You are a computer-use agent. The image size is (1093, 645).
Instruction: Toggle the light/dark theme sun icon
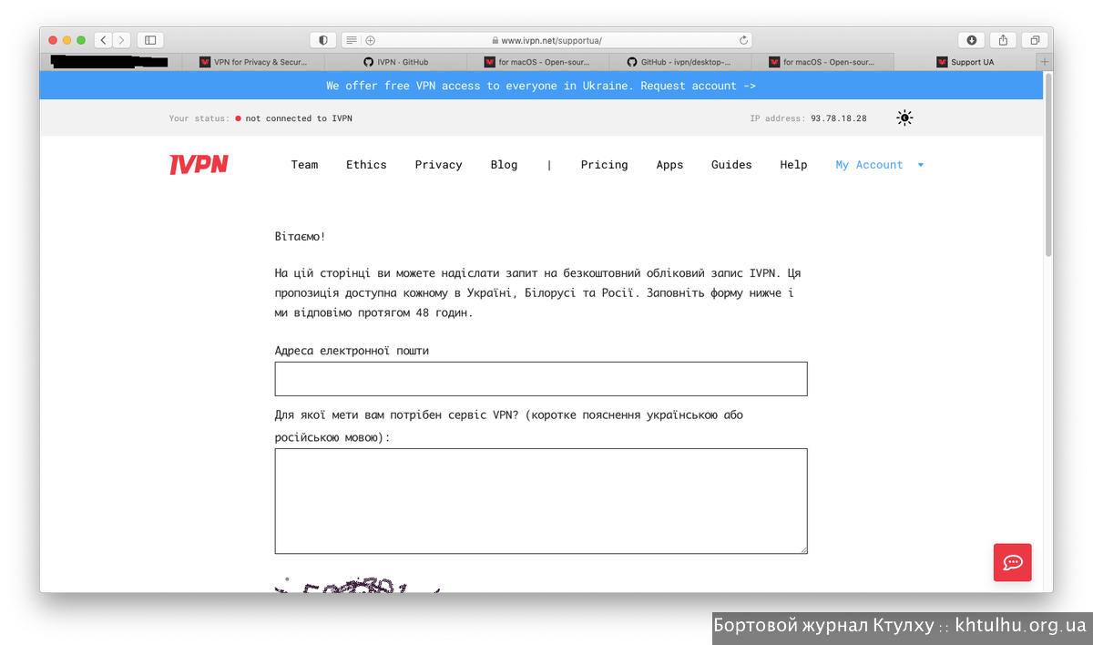pyautogui.click(x=904, y=118)
